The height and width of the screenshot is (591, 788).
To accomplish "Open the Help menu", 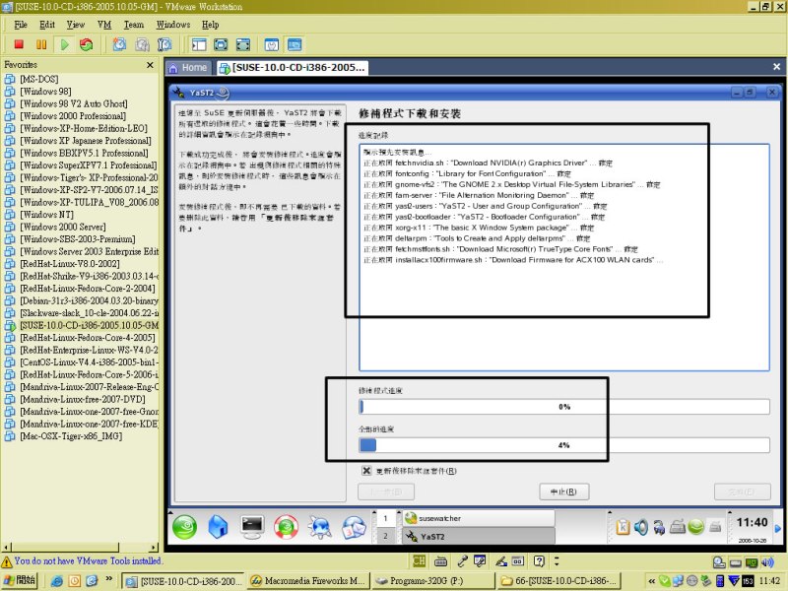I will point(210,25).
